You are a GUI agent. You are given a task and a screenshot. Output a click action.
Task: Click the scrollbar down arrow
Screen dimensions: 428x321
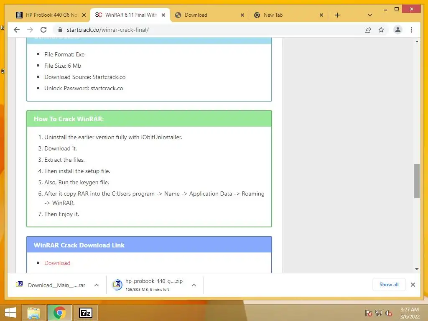[x=417, y=269]
